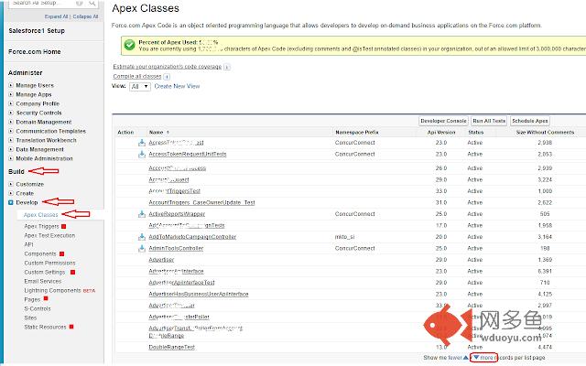
Task: Sort by Api Version column header
Action: pos(441,132)
